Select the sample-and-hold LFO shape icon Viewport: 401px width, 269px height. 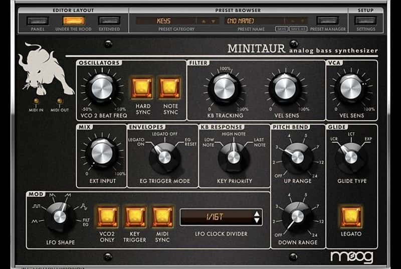pos(84,206)
